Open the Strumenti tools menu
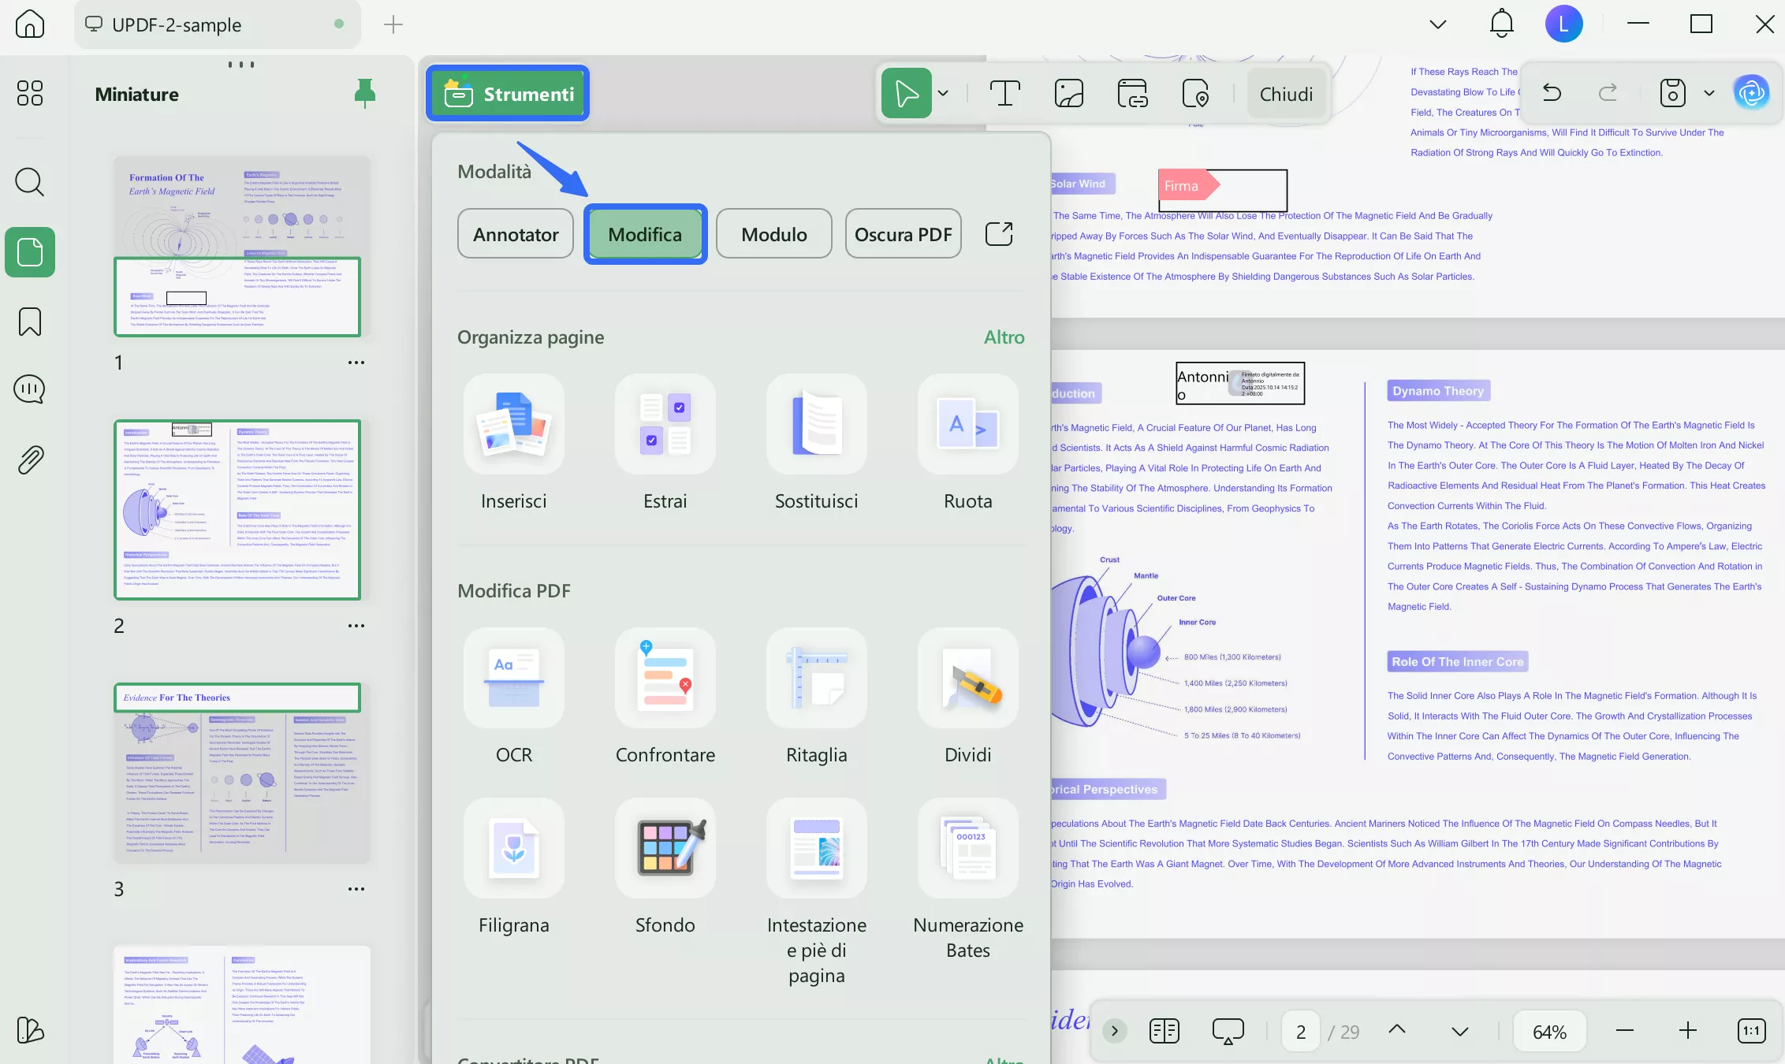The width and height of the screenshot is (1785, 1064). [509, 94]
